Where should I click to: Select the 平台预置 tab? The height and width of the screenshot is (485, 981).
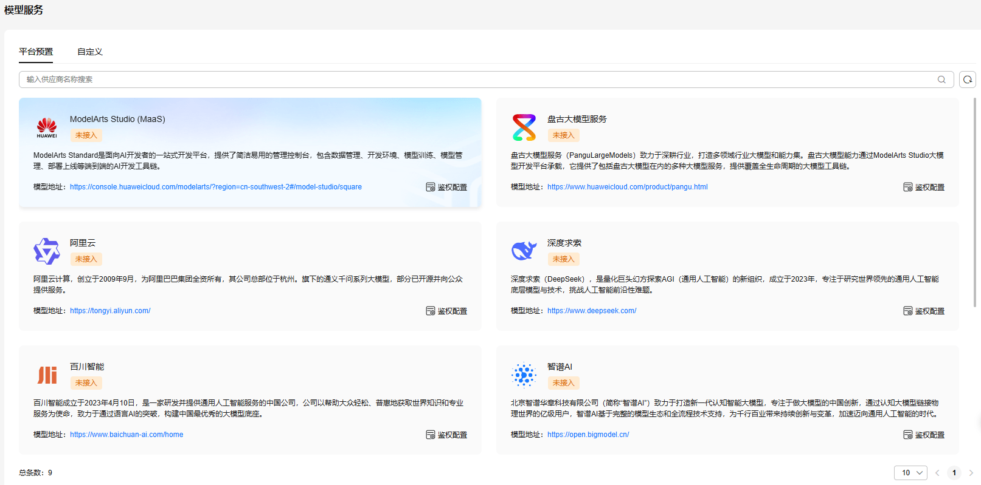click(36, 52)
